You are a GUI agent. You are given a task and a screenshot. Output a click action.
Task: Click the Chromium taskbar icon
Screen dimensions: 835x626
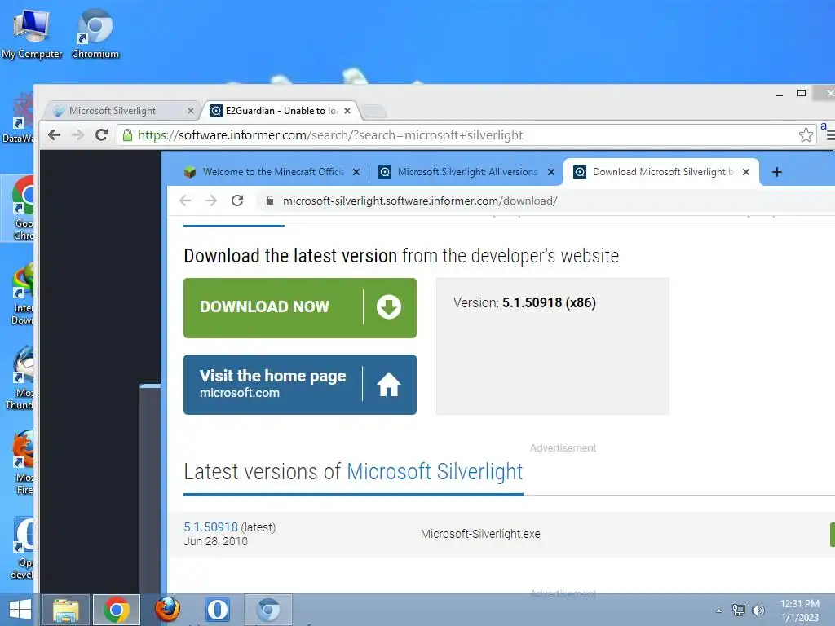coord(268,610)
